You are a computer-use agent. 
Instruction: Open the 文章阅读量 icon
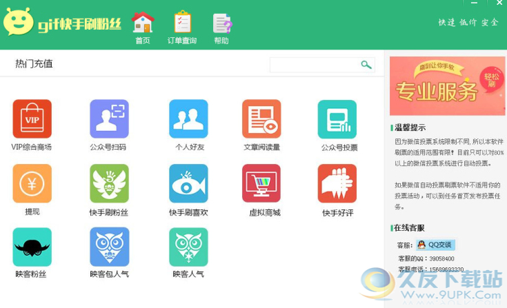coord(261,119)
